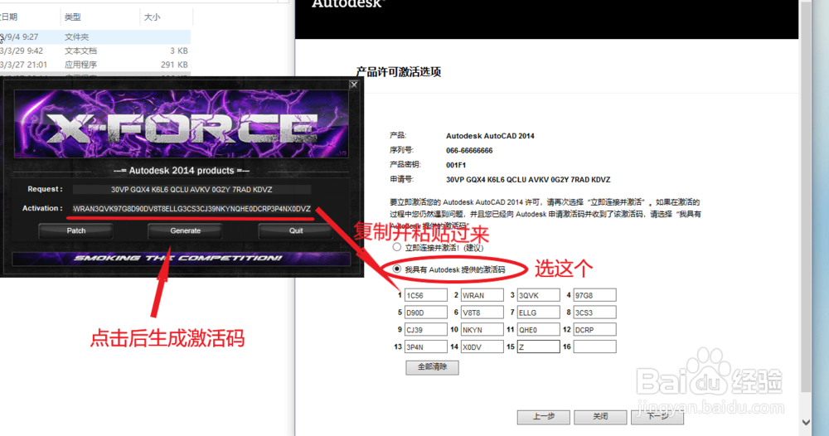The height and width of the screenshot is (436, 829).
Task: Click activation field 1 containing 1C56
Action: [x=425, y=295]
